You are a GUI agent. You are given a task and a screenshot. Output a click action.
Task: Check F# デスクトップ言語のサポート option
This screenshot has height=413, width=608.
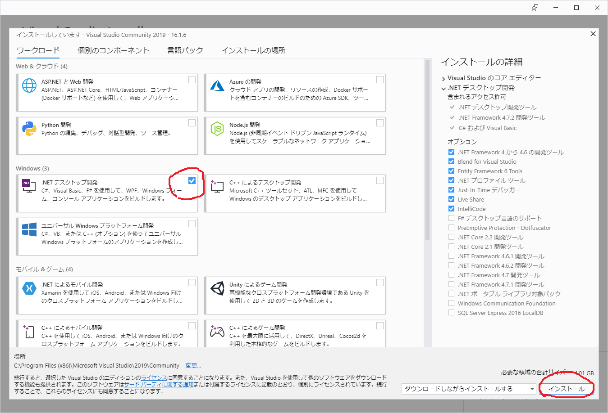(451, 218)
